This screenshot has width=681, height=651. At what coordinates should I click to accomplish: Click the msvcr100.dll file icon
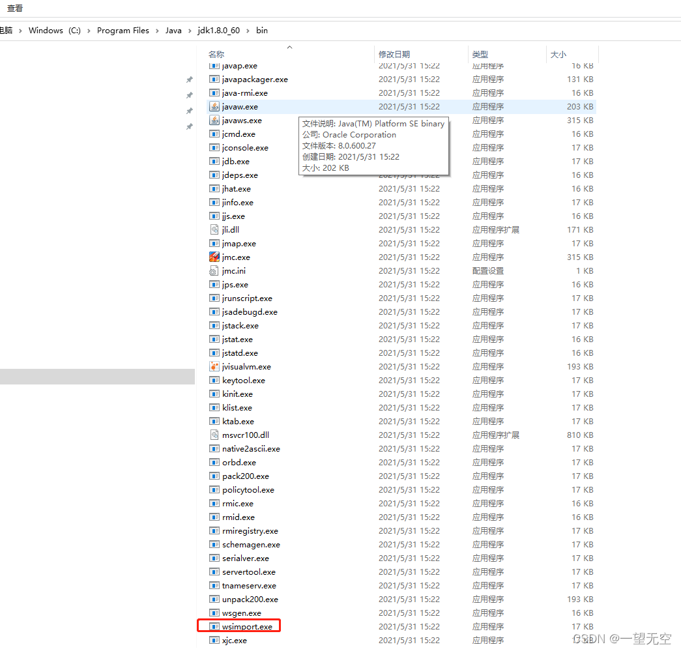(x=214, y=435)
